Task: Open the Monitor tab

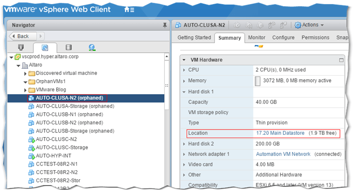Action: coord(257,37)
